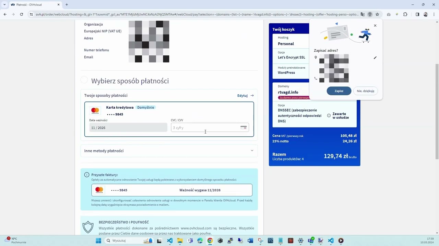Click the Liczba produktów: 4 text

[288, 159]
